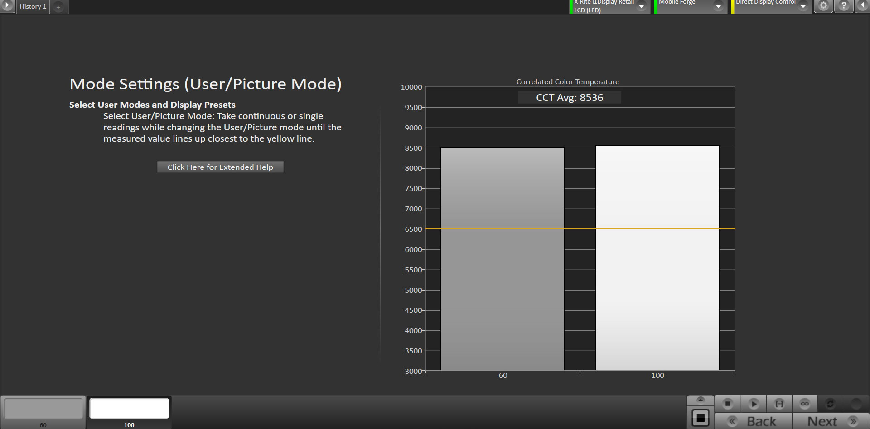Click the refresh arrows icon

830,403
